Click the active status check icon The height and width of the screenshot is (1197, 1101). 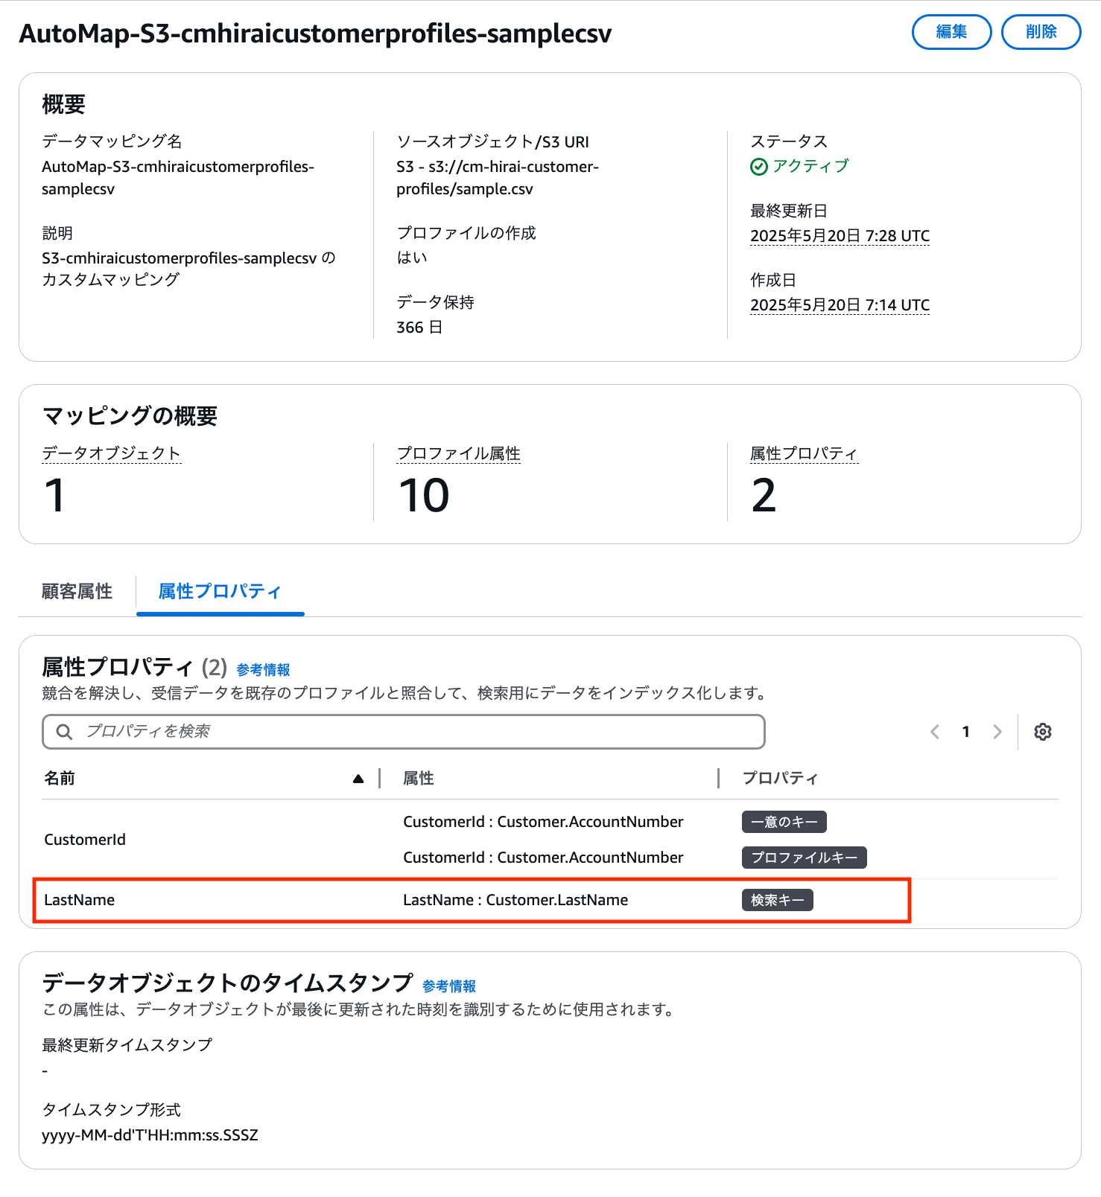point(759,167)
